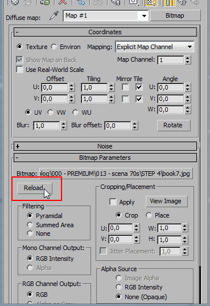Select RGB Intensity under Alpha Source
The height and width of the screenshot is (306, 210).
tap(118, 287)
